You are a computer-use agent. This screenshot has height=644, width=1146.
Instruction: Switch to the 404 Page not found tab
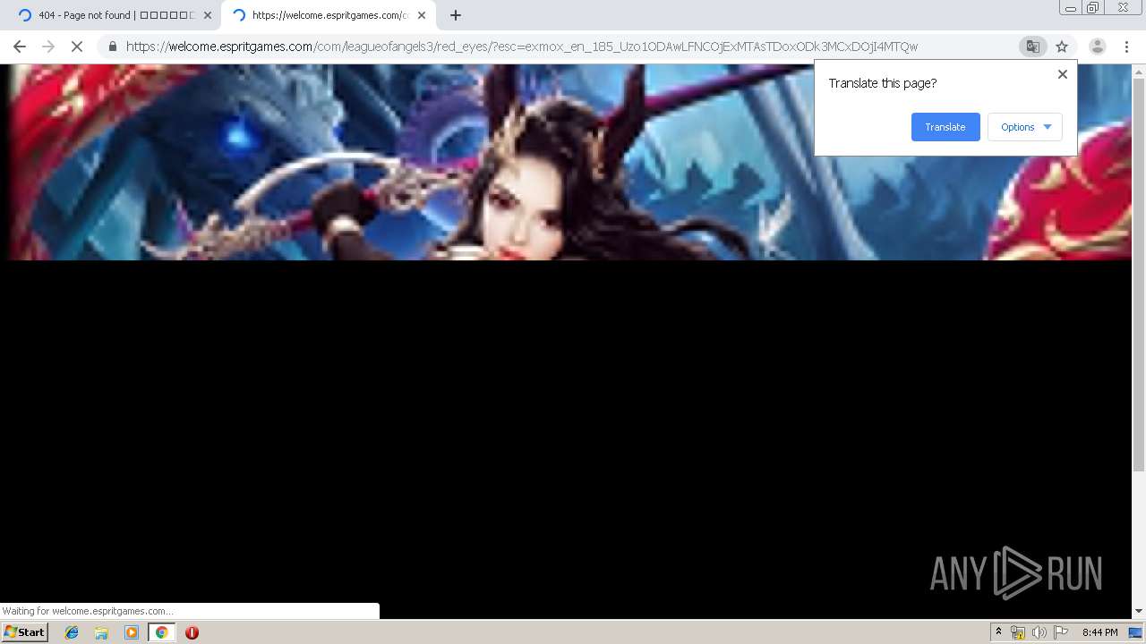click(115, 15)
